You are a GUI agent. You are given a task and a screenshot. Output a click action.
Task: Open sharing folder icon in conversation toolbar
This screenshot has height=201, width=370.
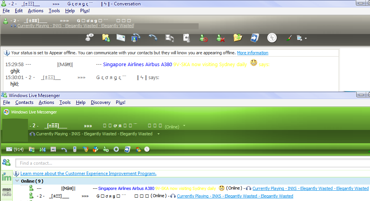coord(106,37)
